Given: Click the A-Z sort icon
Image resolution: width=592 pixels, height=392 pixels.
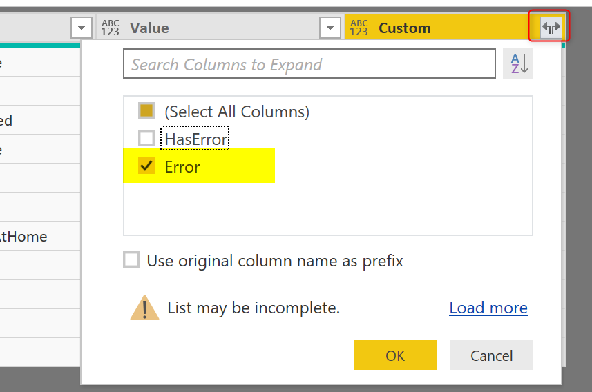Looking at the screenshot, I should pos(518,64).
